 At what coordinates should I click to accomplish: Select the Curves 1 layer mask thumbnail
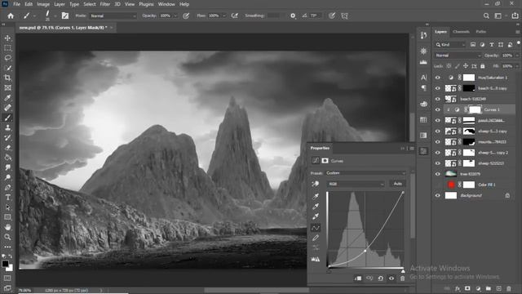[475, 109]
